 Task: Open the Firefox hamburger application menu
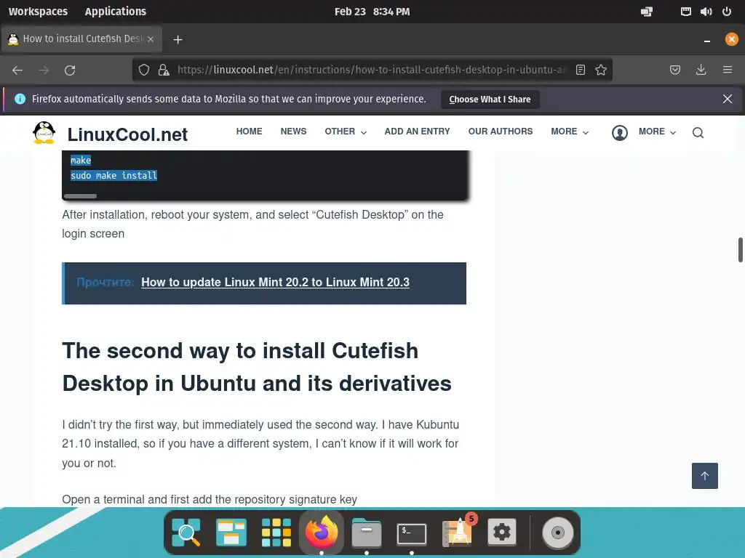click(x=727, y=70)
